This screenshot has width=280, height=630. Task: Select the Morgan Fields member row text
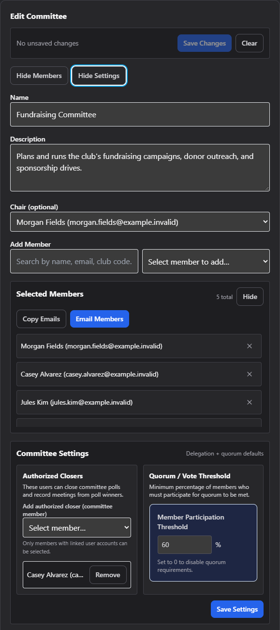tap(91, 346)
